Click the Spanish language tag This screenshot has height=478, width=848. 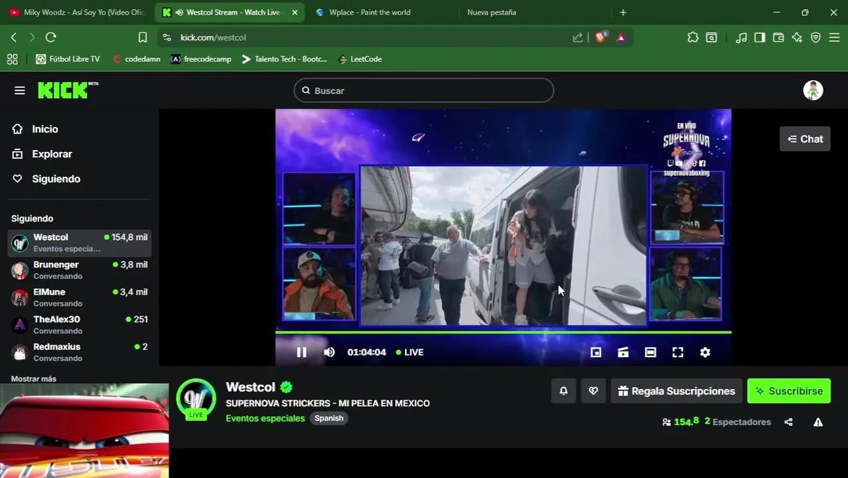329,418
